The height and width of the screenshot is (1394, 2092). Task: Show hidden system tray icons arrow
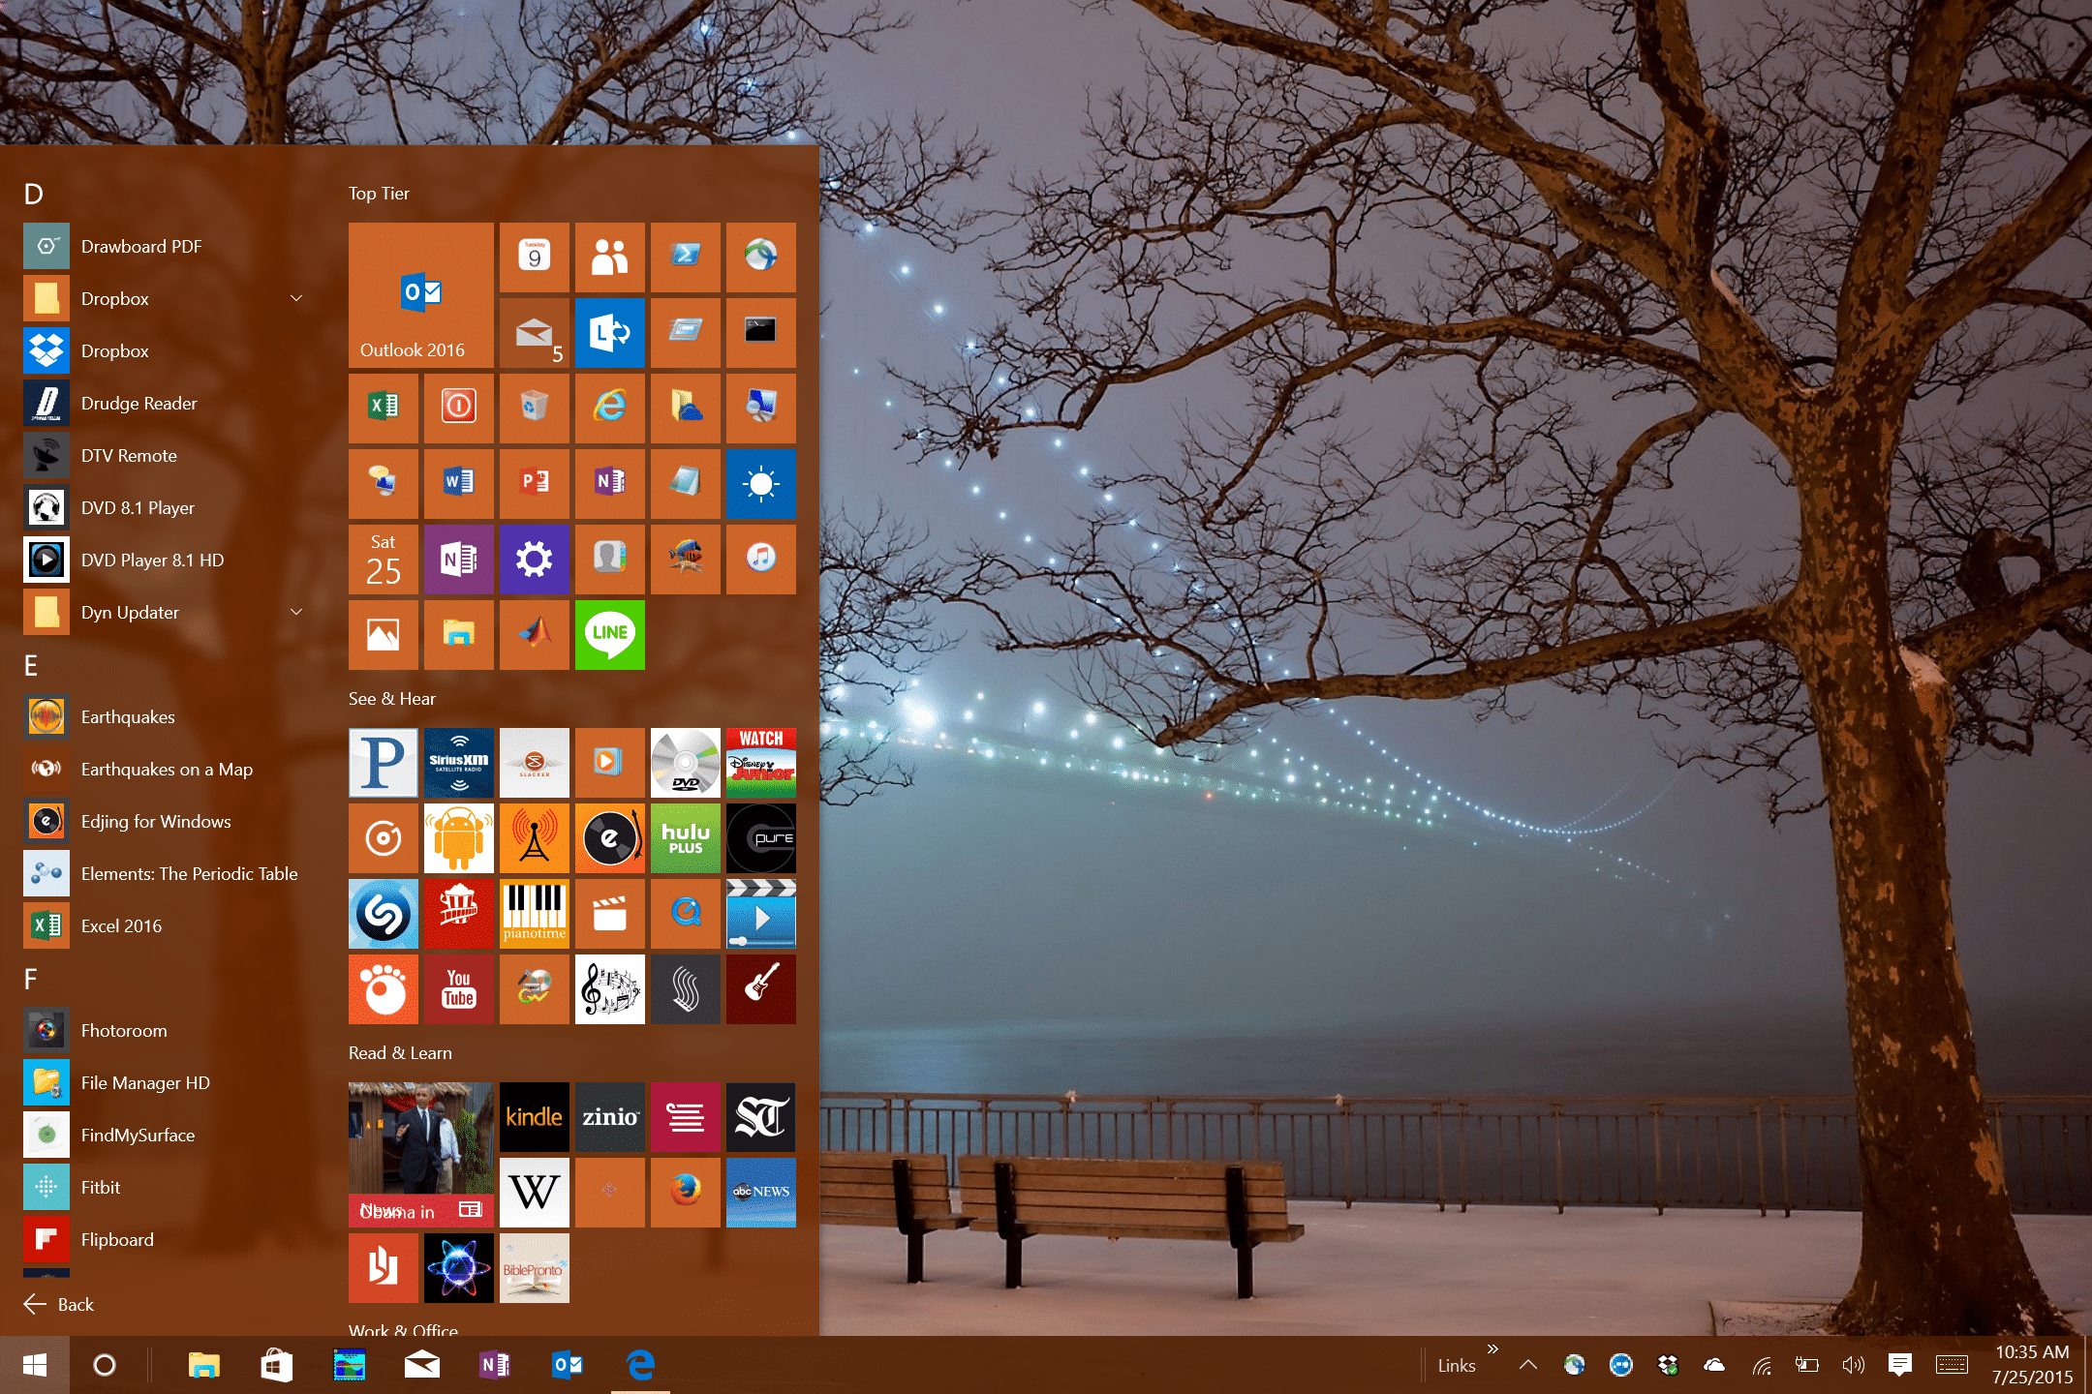tap(1528, 1365)
